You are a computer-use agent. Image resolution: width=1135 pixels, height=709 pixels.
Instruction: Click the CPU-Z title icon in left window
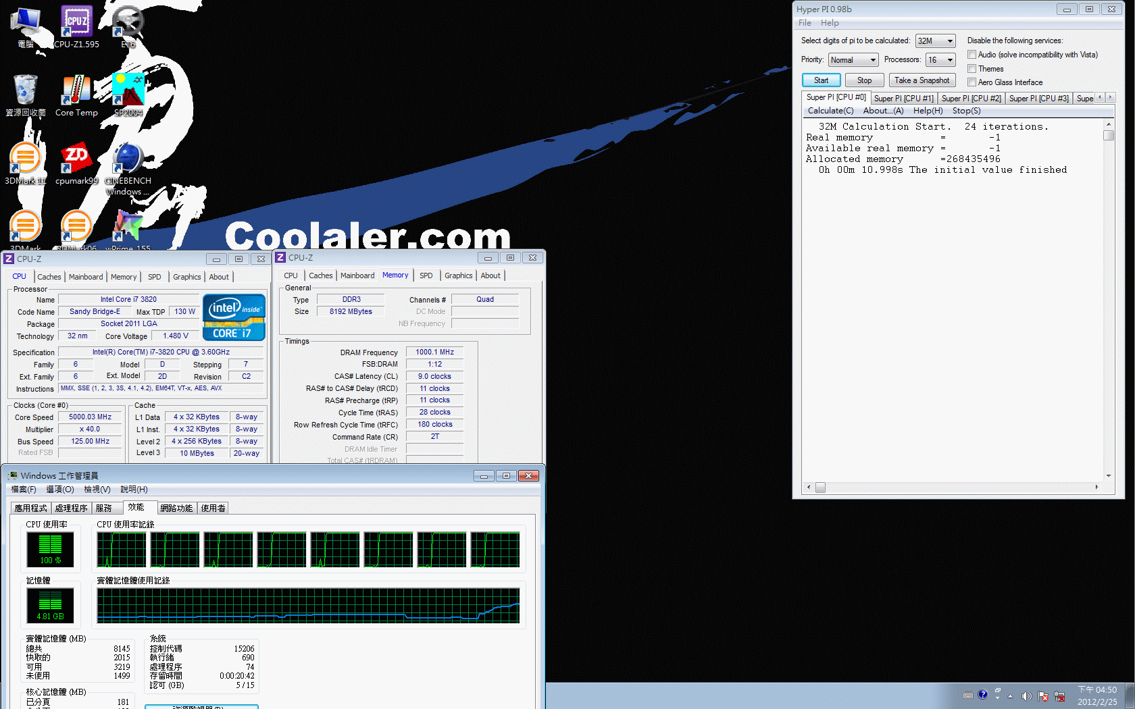click(9, 259)
